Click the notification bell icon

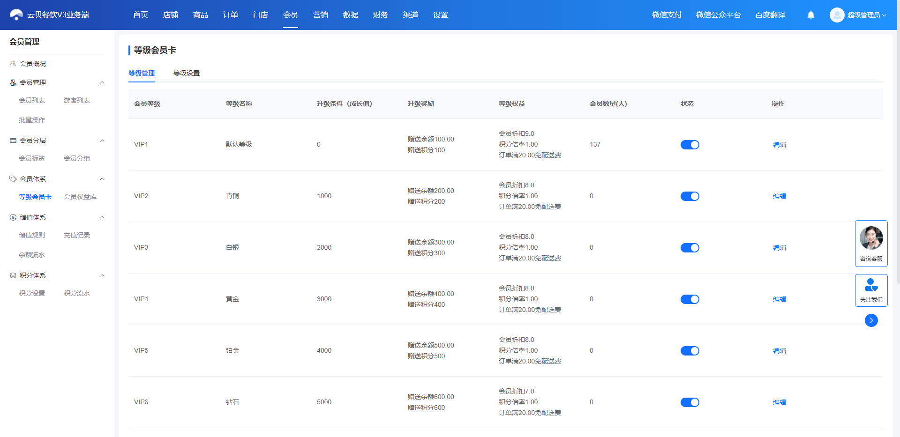[x=811, y=15]
